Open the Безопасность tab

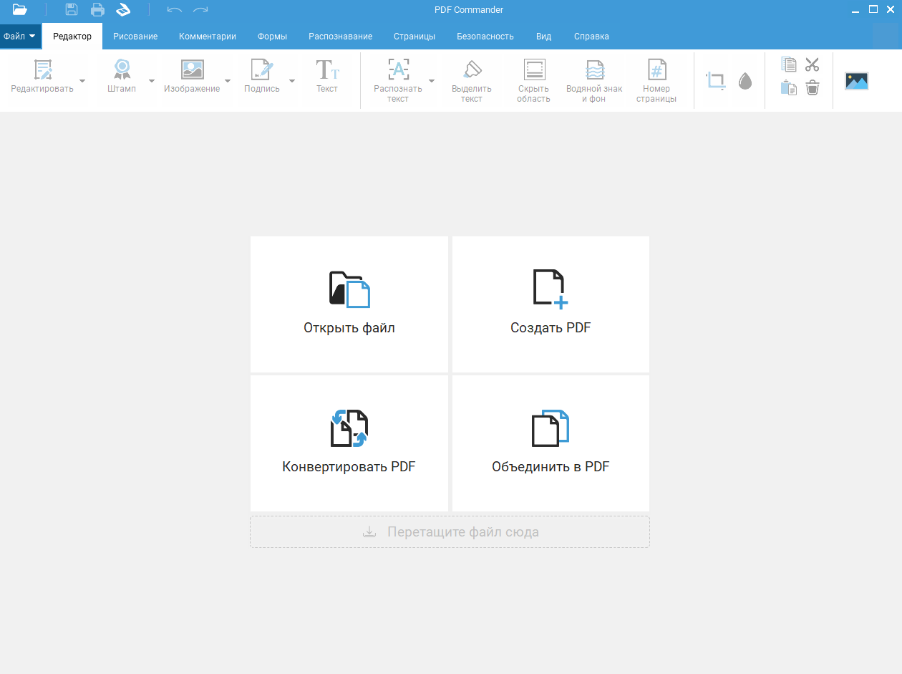point(485,37)
